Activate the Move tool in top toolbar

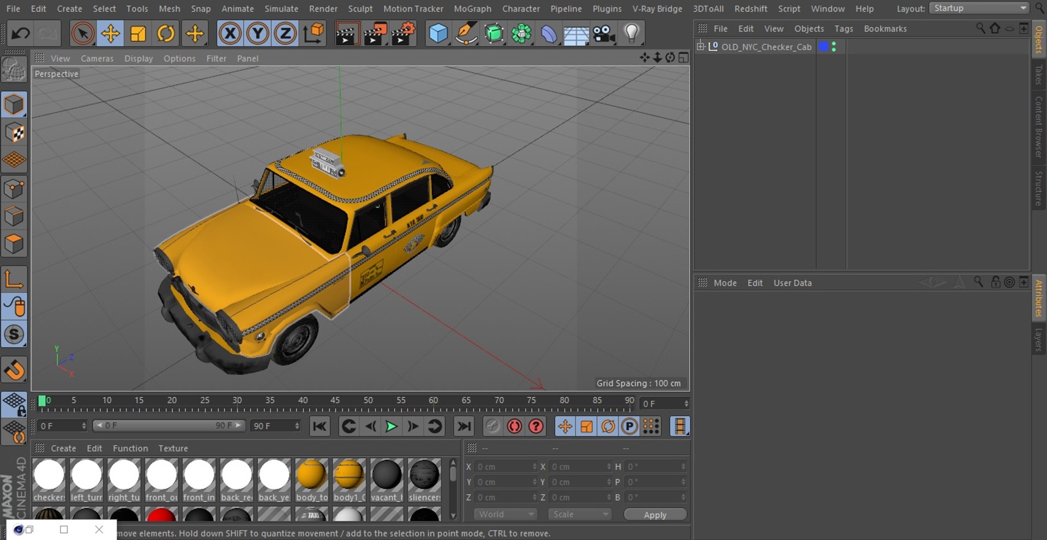[x=111, y=34]
